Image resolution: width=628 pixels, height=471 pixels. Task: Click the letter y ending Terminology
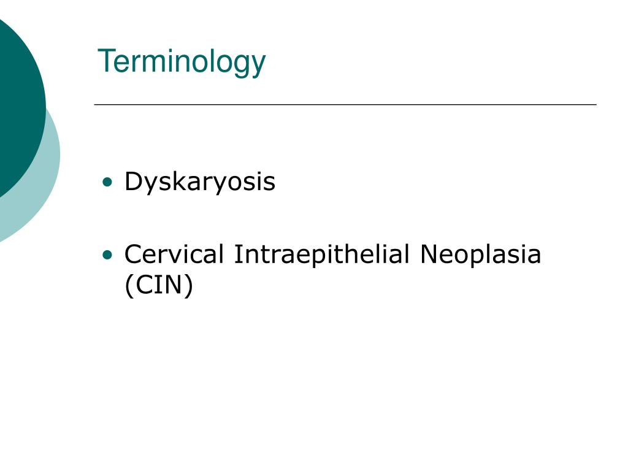(258, 65)
